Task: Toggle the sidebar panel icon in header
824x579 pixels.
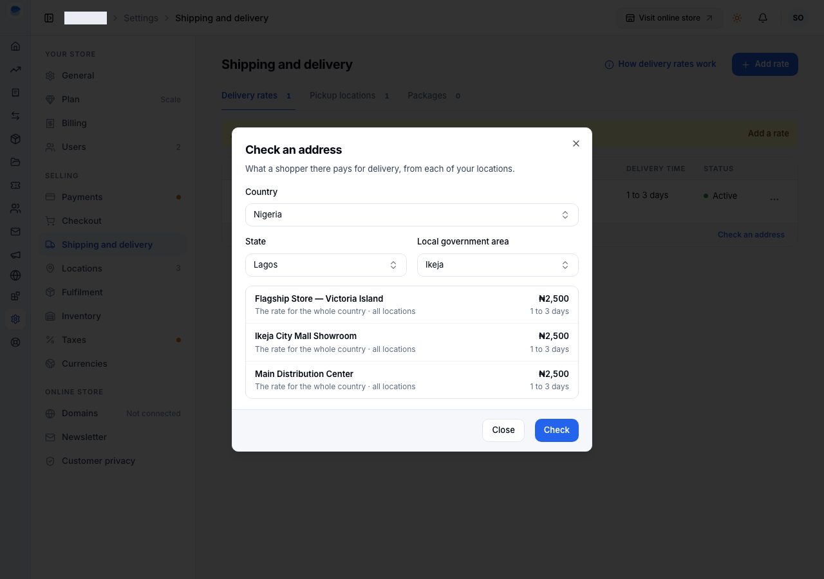Action: point(49,18)
